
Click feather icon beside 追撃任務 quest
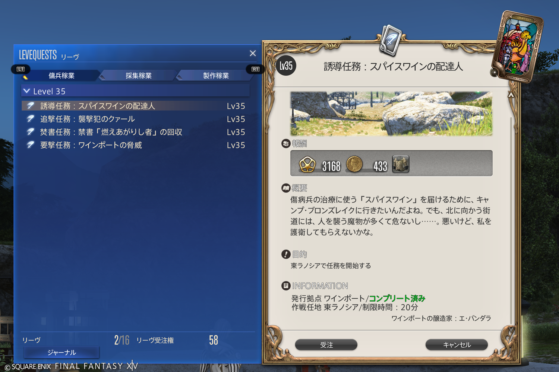(31, 119)
